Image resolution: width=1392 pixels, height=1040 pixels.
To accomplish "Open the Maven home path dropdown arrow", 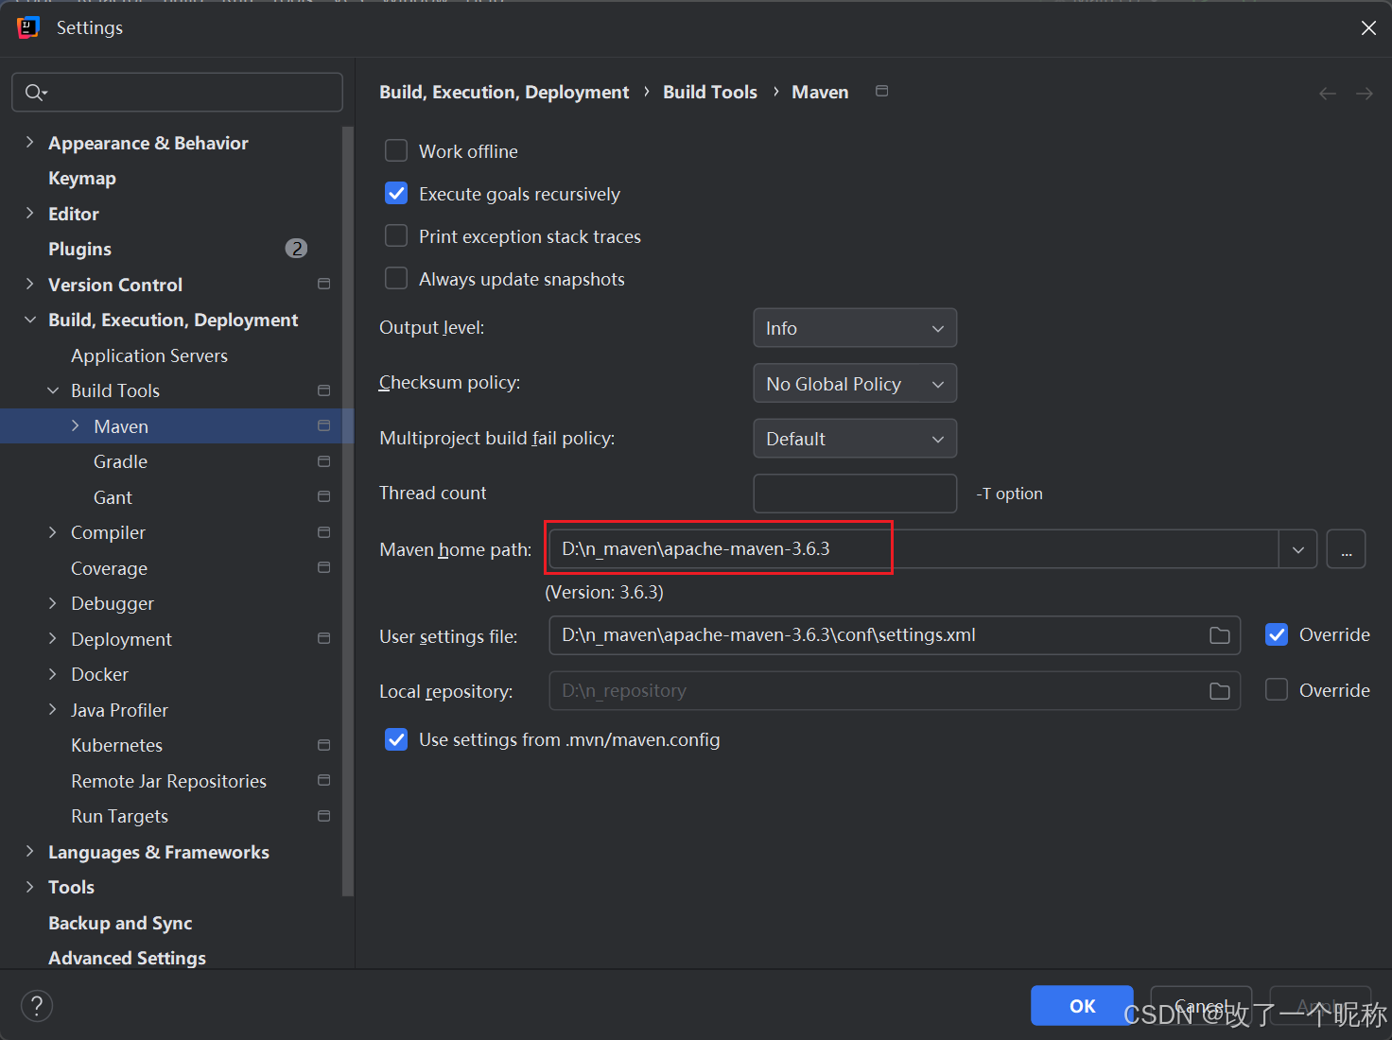I will point(1298,549).
